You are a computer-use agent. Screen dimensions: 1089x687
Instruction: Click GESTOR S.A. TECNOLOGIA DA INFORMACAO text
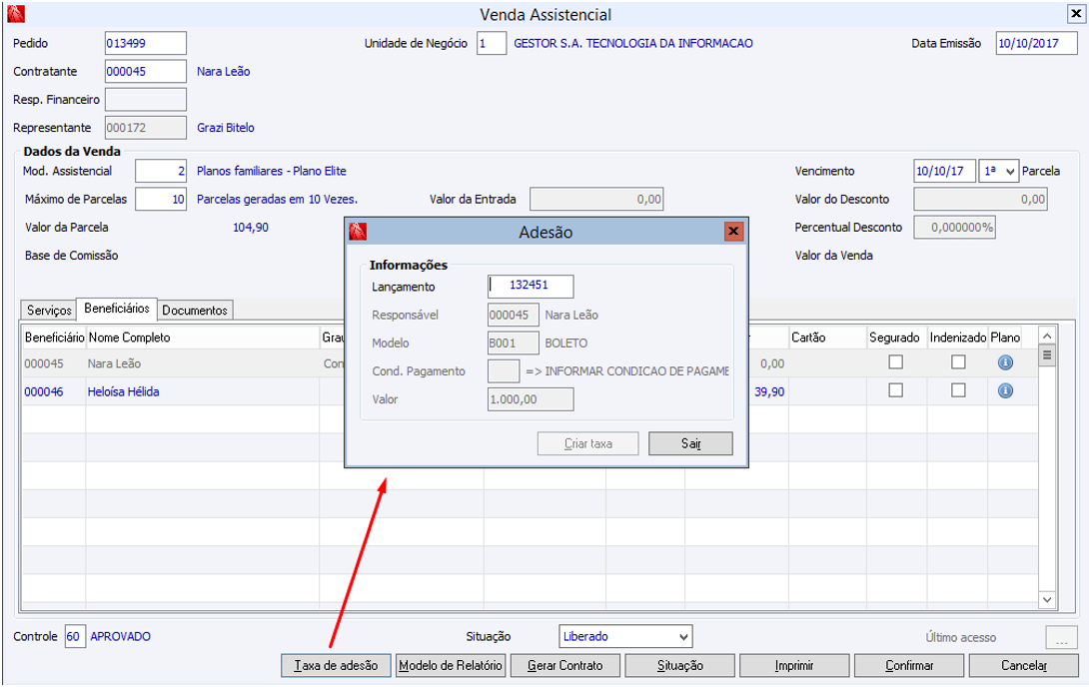[633, 43]
